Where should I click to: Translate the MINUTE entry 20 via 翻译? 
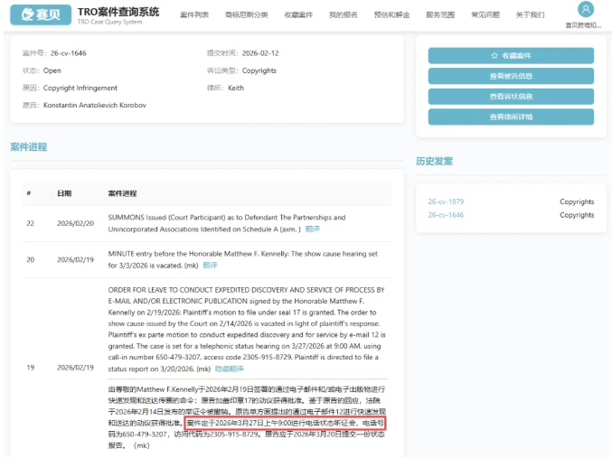point(210,265)
